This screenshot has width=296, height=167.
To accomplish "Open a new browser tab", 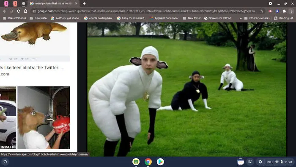I will click(x=84, y=3).
